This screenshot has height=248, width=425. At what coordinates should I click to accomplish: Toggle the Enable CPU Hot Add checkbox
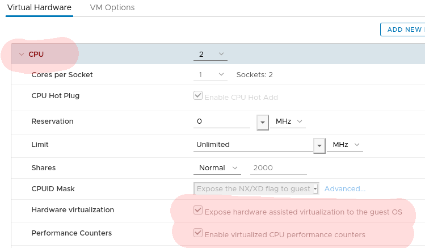198,96
